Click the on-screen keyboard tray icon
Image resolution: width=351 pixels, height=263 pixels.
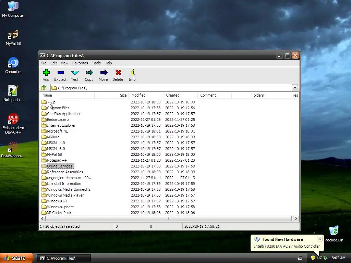click(x=300, y=258)
